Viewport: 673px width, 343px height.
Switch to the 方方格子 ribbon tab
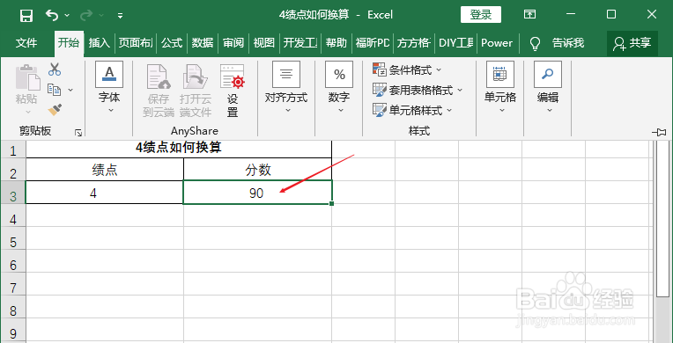(414, 43)
